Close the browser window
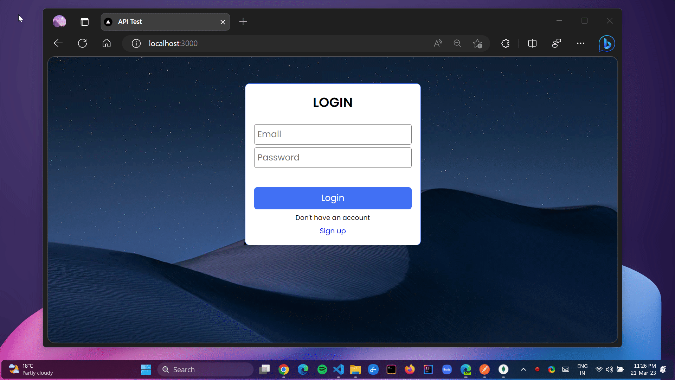 (610, 21)
